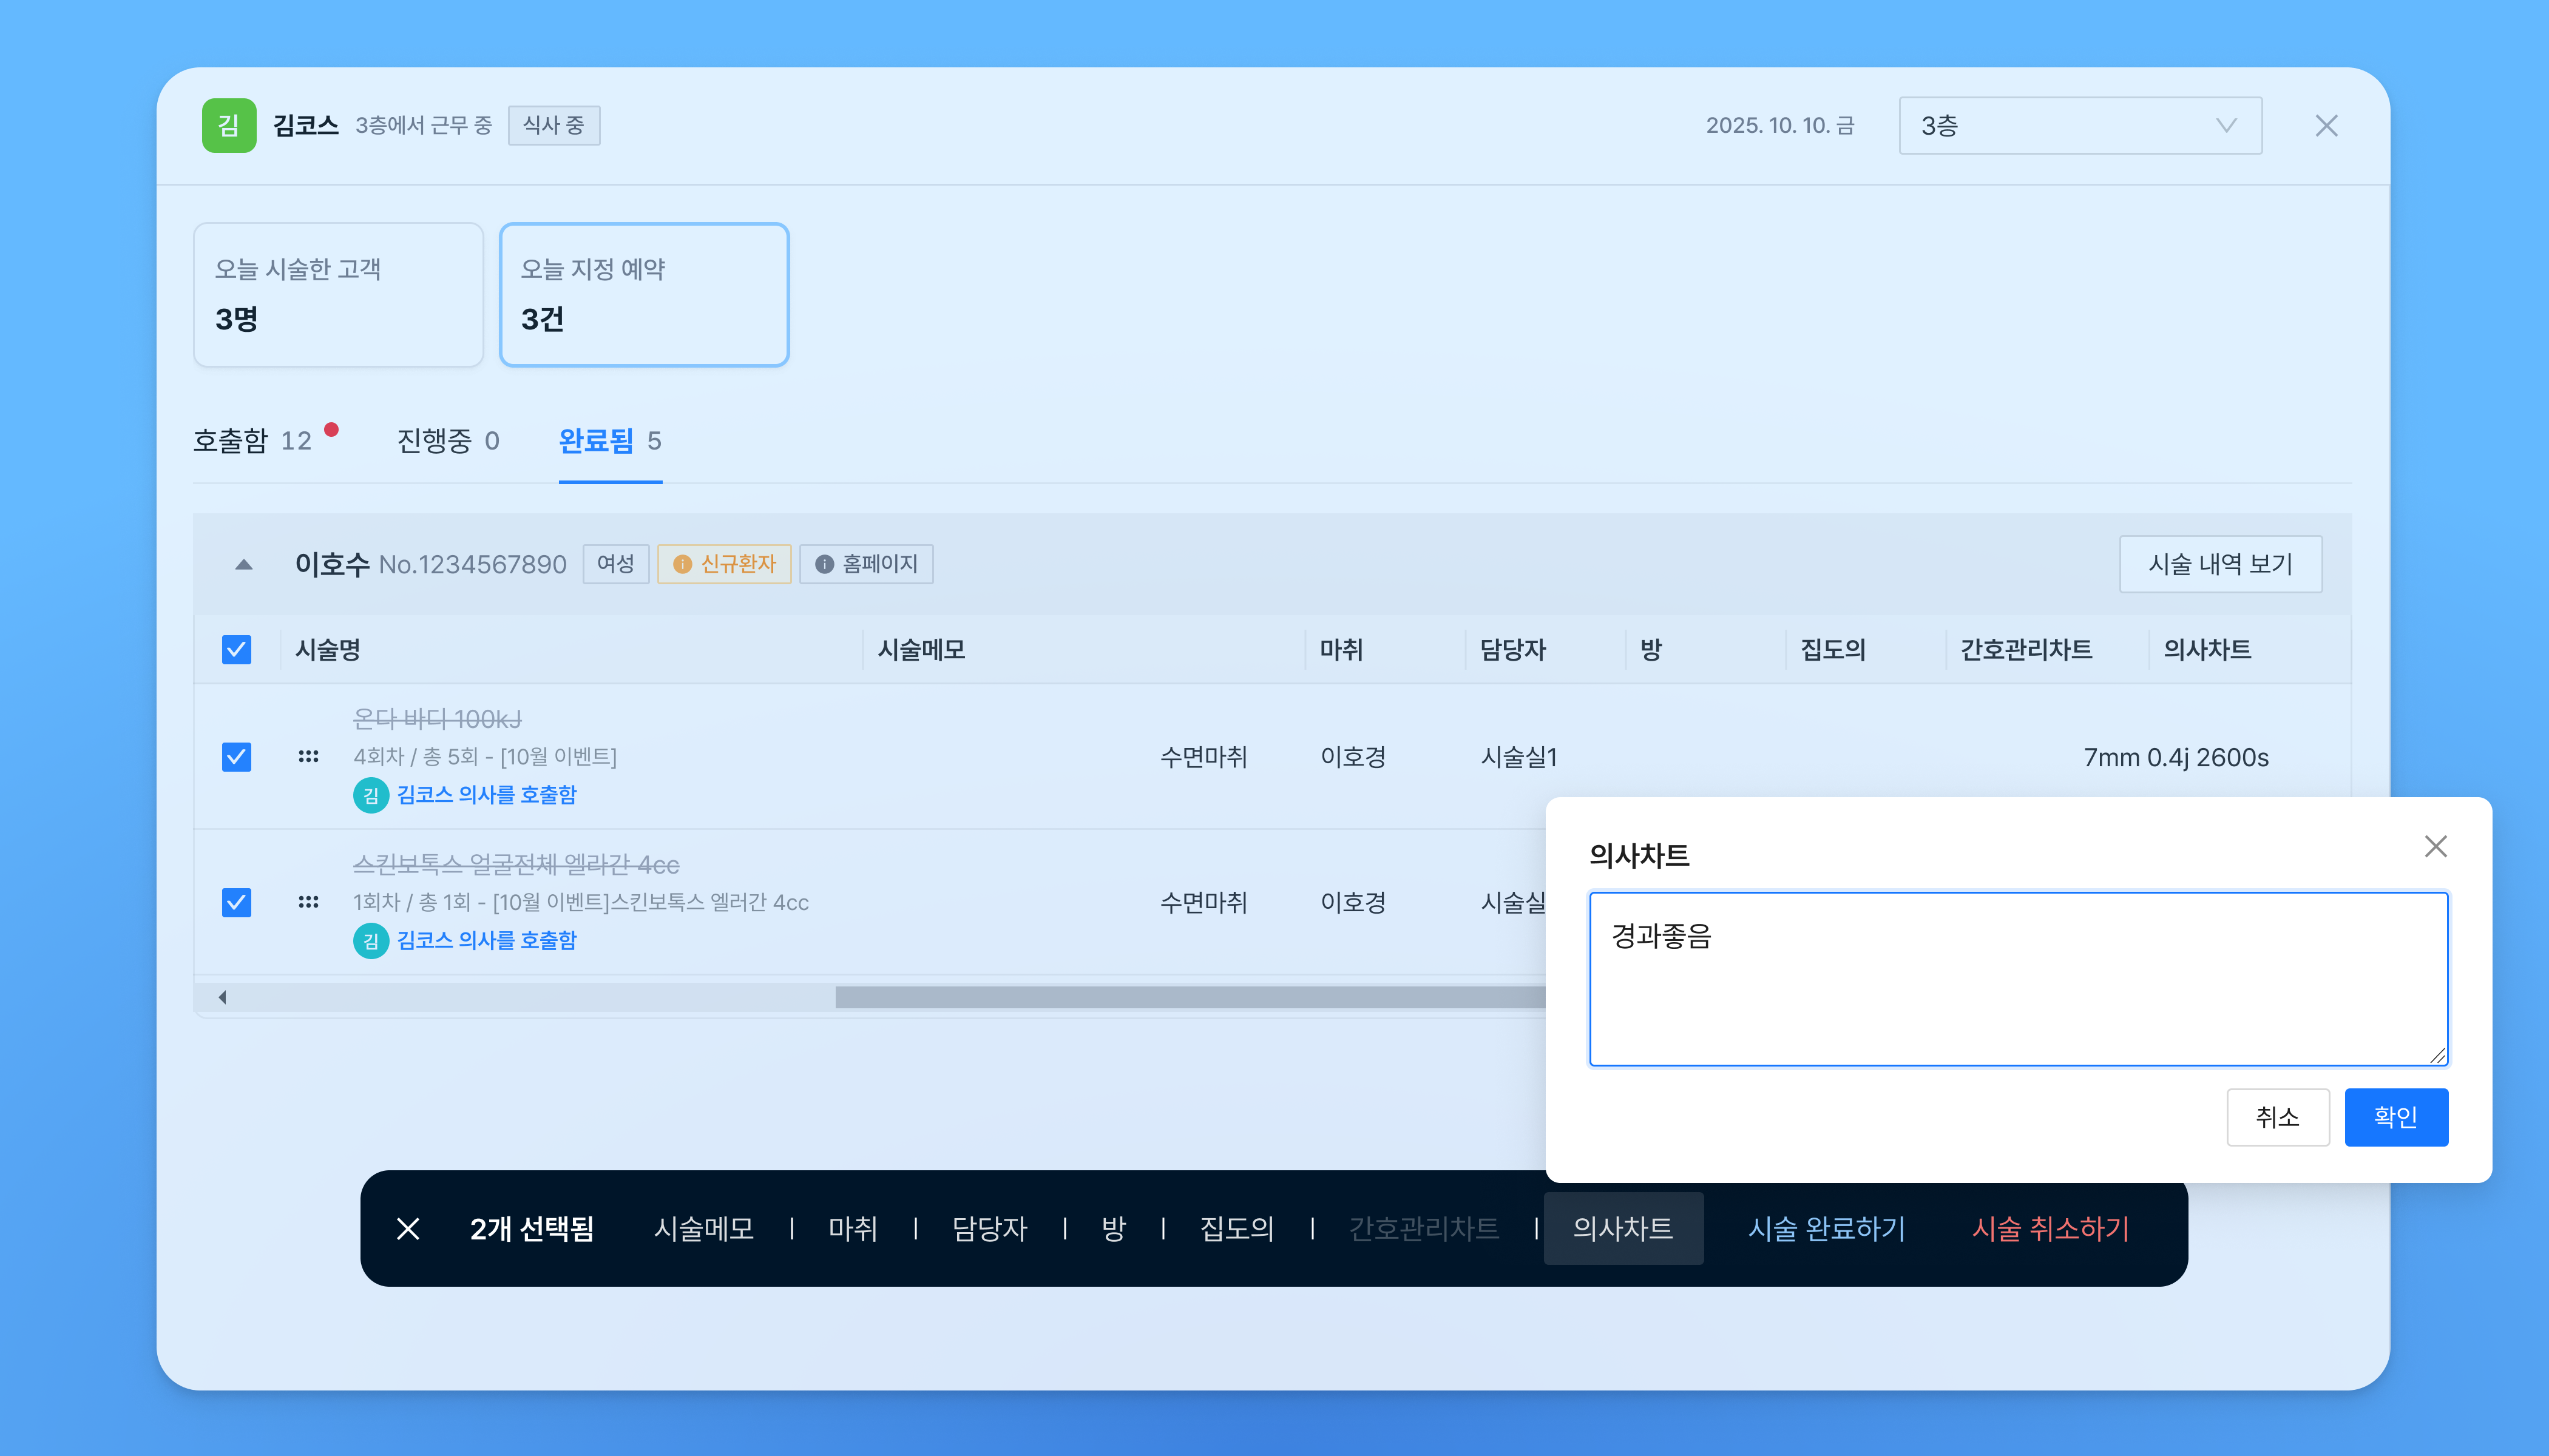Uncheck the header select-all checkbox
Image resolution: width=2549 pixels, height=1456 pixels.
(236, 650)
